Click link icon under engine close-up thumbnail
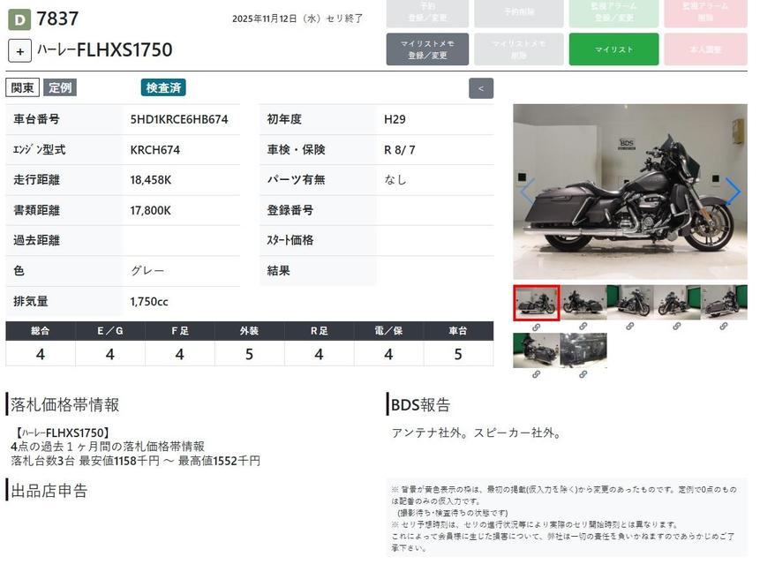The height and width of the screenshot is (587, 760). 583,374
